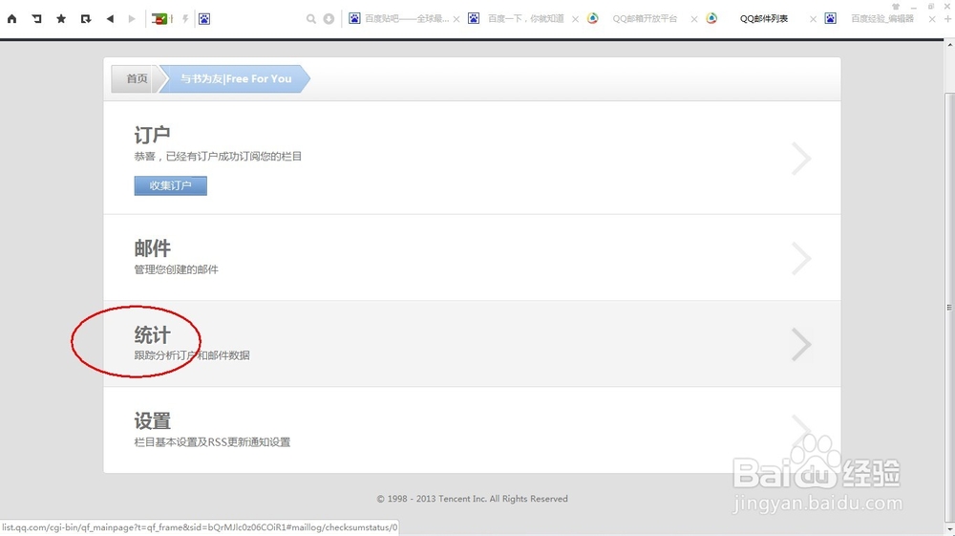Open a new tab with plus icon
This screenshot has height=536, width=955.
[x=947, y=18]
